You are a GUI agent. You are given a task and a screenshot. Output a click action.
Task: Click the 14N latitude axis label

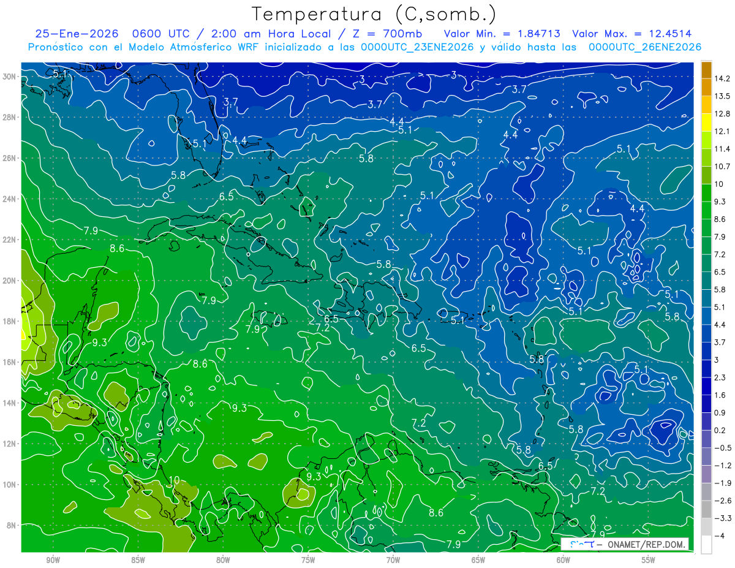[10, 403]
